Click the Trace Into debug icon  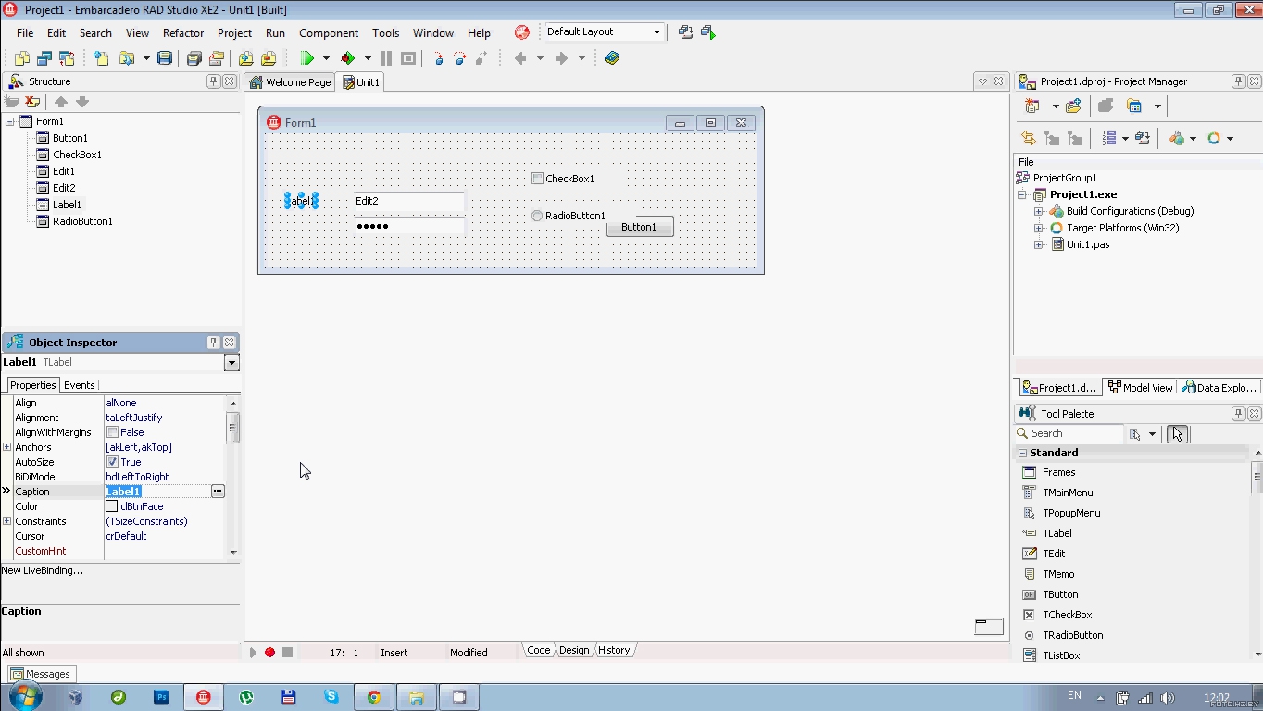[x=439, y=58]
